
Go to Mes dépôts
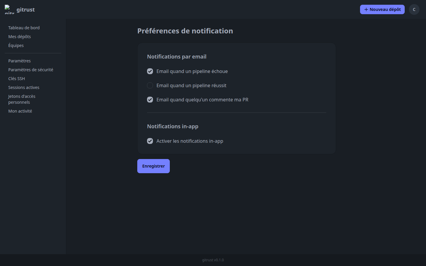(20, 36)
